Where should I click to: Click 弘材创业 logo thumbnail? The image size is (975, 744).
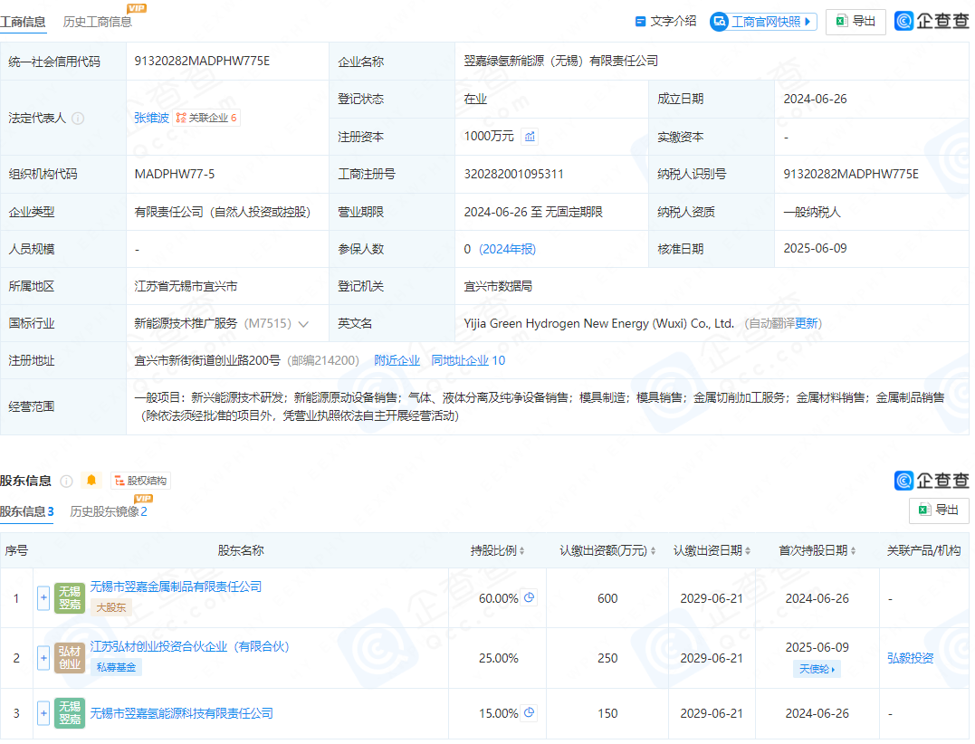click(x=70, y=658)
